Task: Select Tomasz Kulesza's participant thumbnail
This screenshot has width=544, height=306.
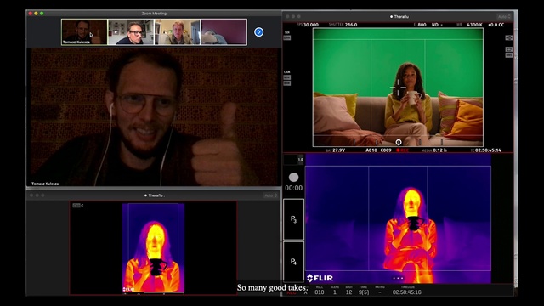Action: tap(84, 32)
